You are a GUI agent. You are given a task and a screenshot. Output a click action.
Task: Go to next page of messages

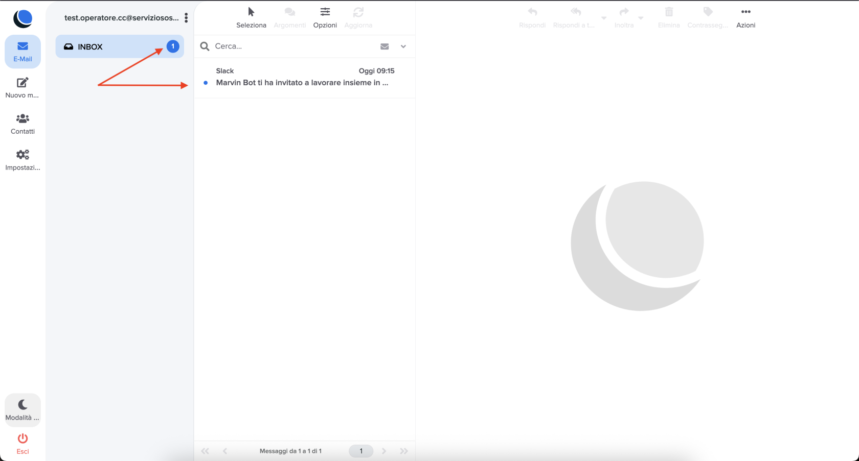(x=384, y=451)
